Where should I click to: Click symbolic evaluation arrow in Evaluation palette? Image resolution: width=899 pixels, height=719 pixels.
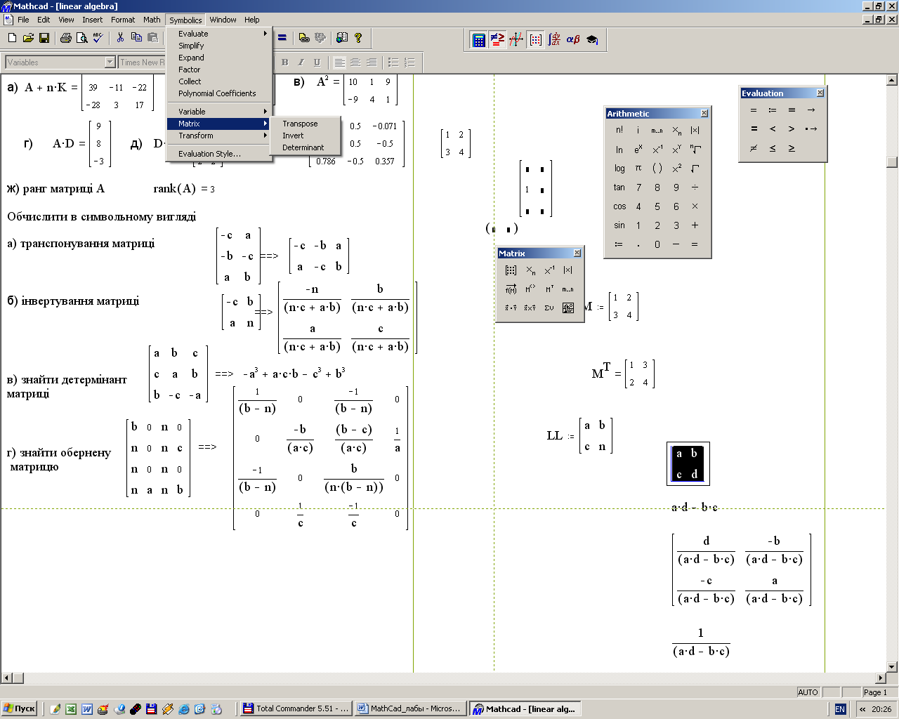click(811, 110)
